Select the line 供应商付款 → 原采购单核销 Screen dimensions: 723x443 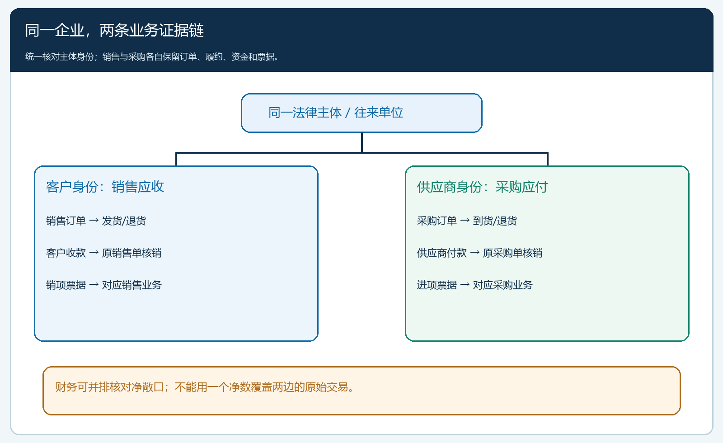[x=479, y=253]
